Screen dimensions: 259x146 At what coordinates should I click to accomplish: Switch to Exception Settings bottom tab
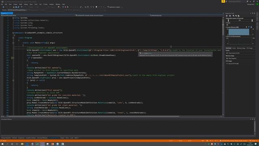pos(31,138)
